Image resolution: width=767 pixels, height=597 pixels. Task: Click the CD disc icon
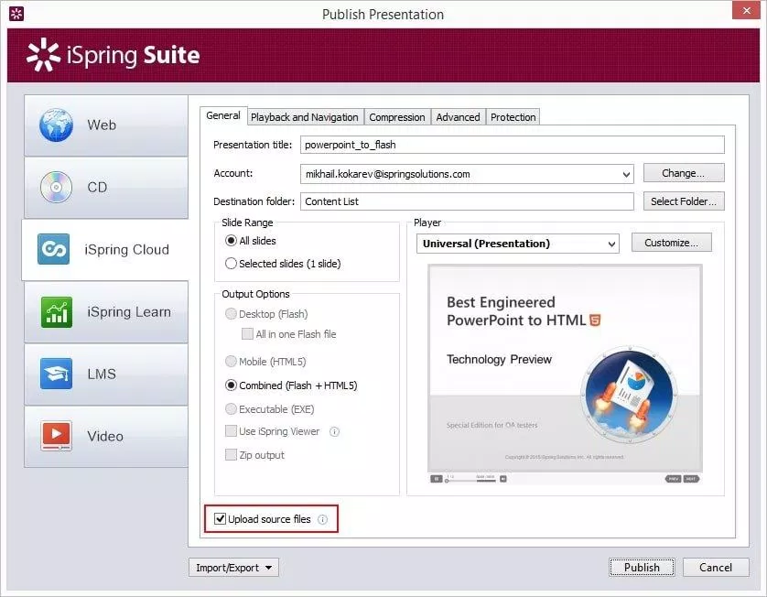(56, 188)
